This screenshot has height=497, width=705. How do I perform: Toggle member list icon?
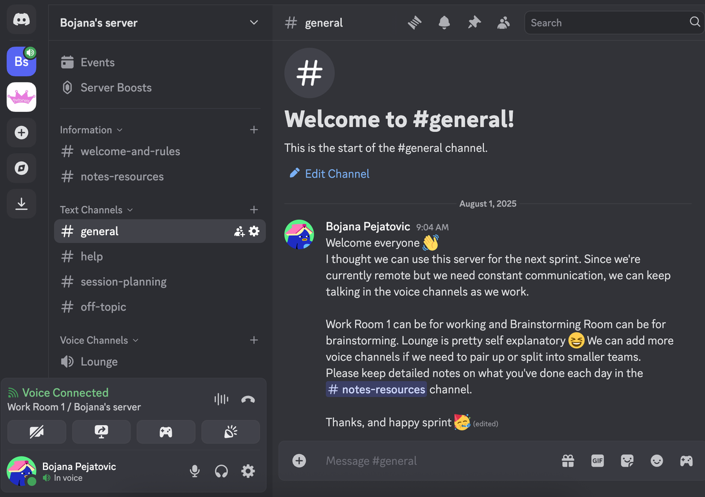coord(503,22)
